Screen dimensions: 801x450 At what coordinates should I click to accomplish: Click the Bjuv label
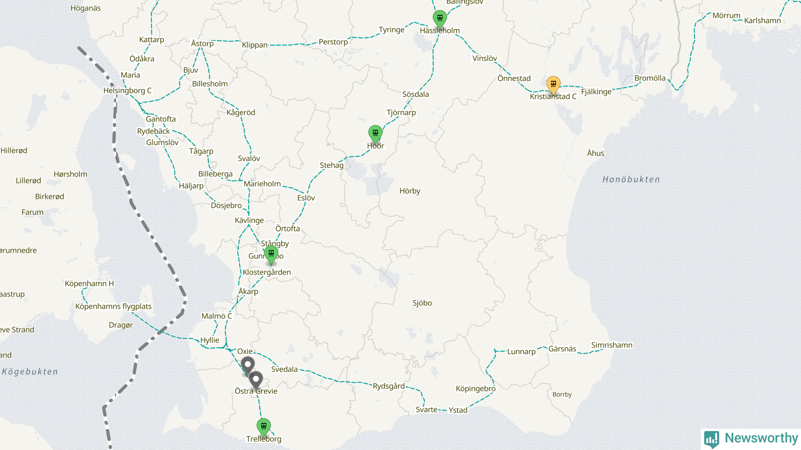(x=191, y=70)
